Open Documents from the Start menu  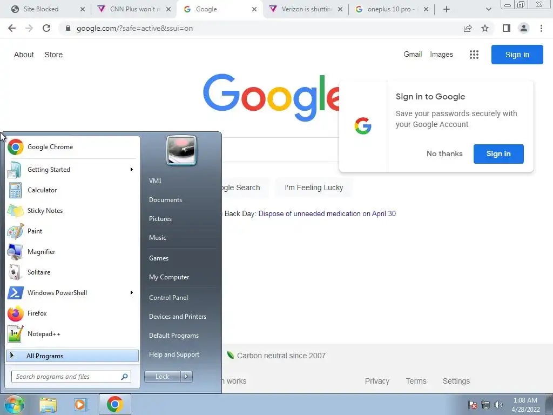[165, 200]
